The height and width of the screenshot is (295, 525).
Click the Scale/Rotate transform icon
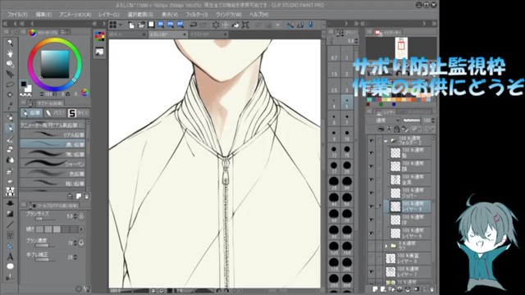(245, 25)
